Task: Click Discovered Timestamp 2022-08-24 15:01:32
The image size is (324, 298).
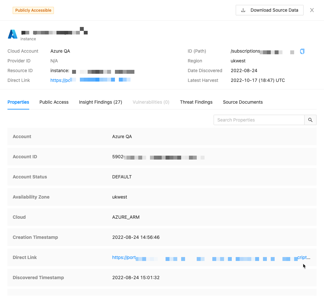Action: 136,278
